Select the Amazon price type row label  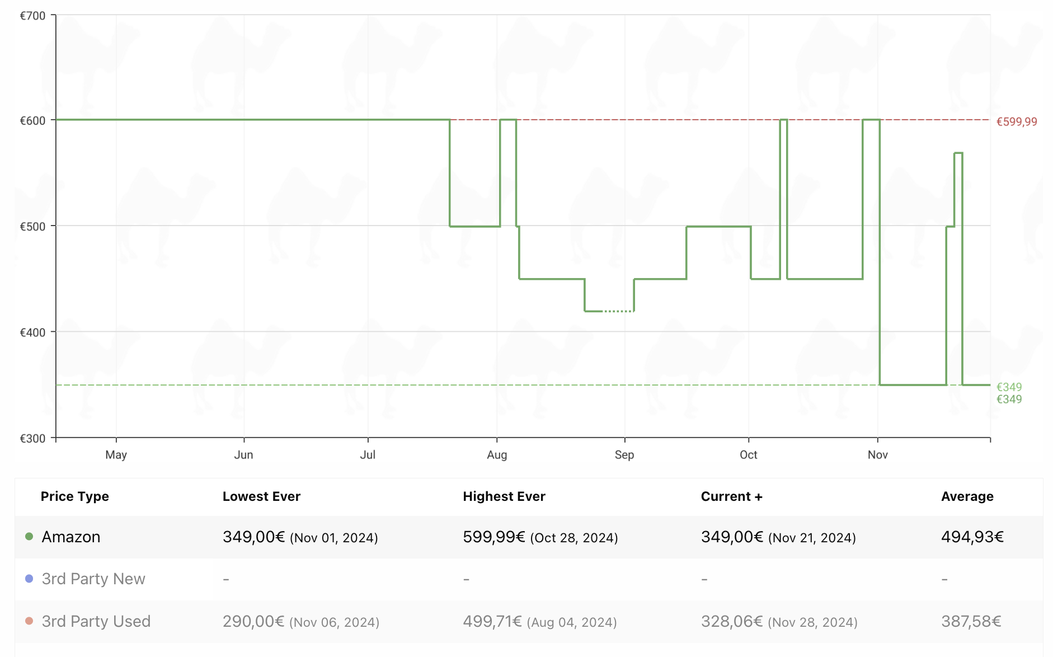(x=71, y=537)
